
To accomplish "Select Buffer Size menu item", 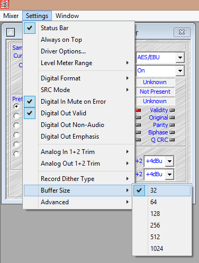I will tap(78, 191).
